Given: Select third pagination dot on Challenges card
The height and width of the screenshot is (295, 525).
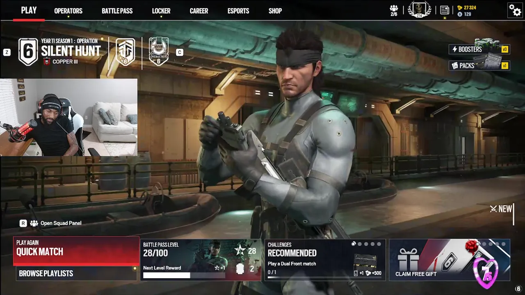Looking at the screenshot, I should (366, 244).
